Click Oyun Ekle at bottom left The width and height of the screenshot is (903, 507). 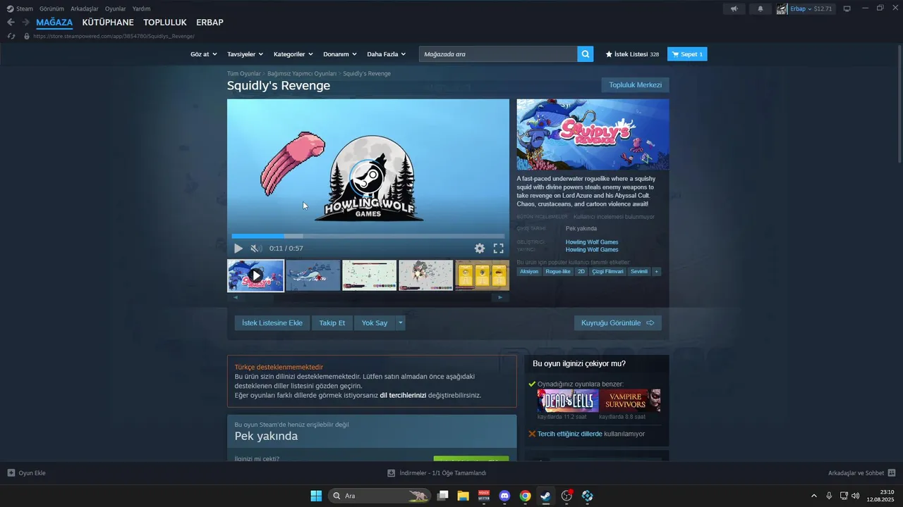pyautogui.click(x=26, y=473)
